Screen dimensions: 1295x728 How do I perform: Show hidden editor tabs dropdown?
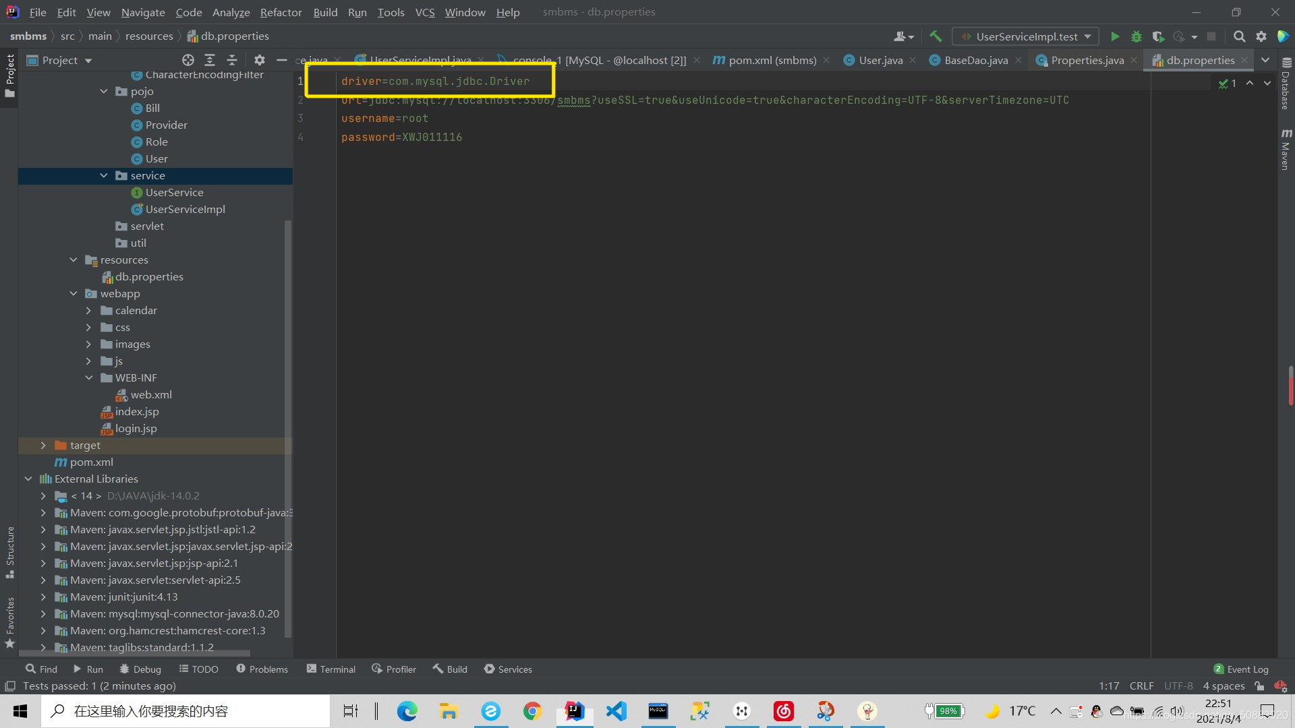(x=1265, y=60)
